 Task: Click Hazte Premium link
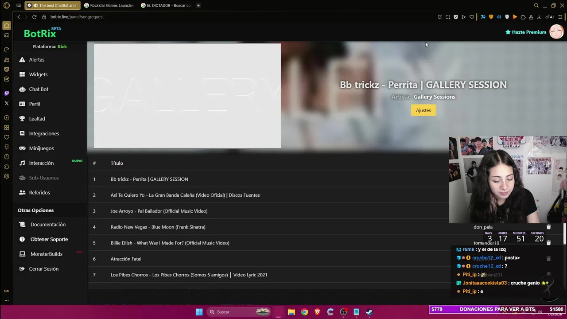tap(526, 32)
